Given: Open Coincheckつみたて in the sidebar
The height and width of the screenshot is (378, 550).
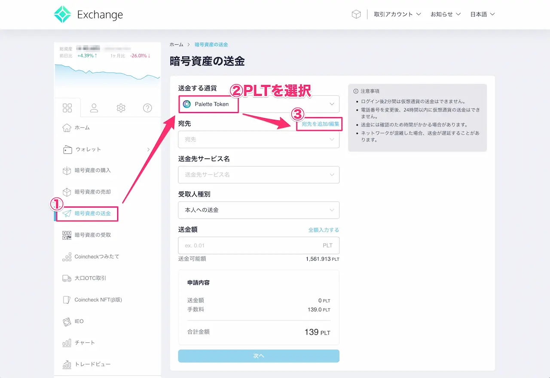Looking at the screenshot, I should click(97, 257).
